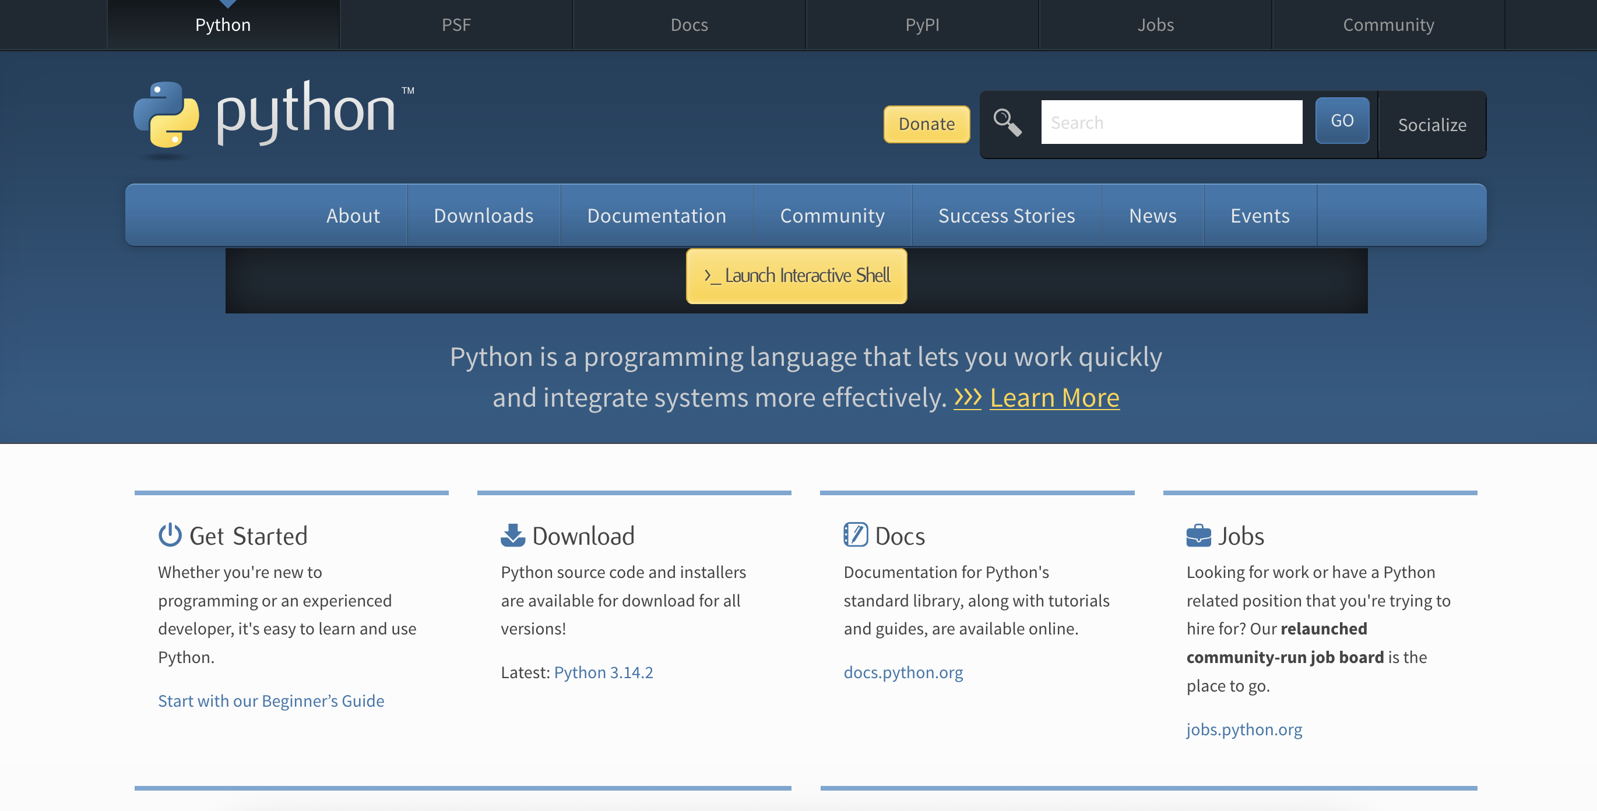
Task: Open the Socialize dropdown menu
Action: pyautogui.click(x=1431, y=125)
